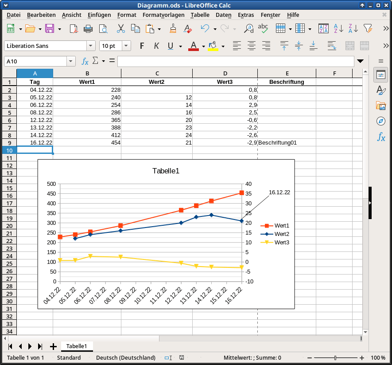Click the Print icon

[88, 29]
